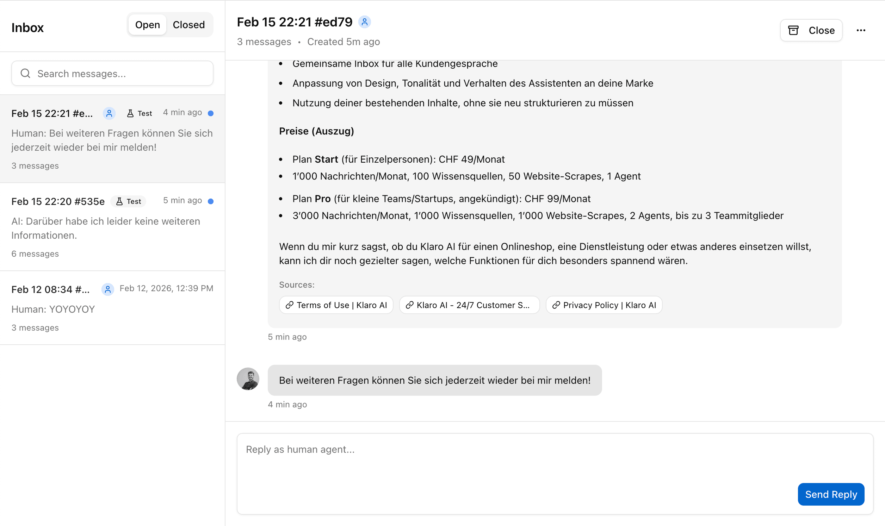Open the Privacy Policy source link
Screen dimensions: 885x526
coord(604,305)
